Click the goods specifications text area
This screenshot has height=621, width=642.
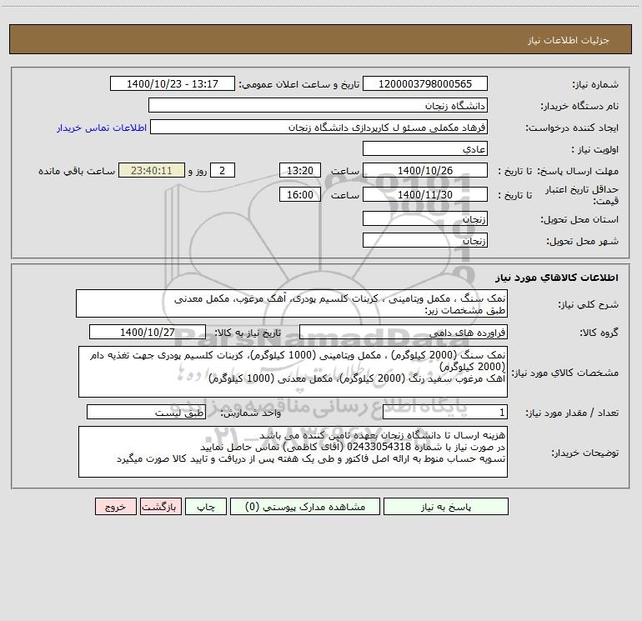[293, 372]
